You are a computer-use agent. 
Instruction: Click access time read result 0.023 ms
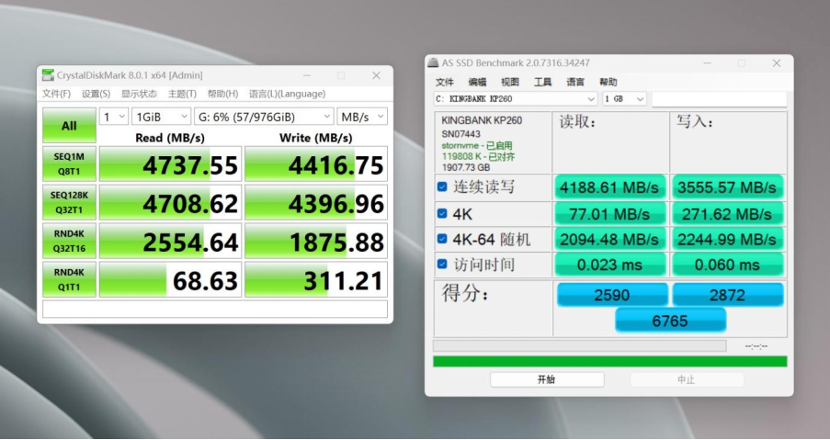pos(609,265)
